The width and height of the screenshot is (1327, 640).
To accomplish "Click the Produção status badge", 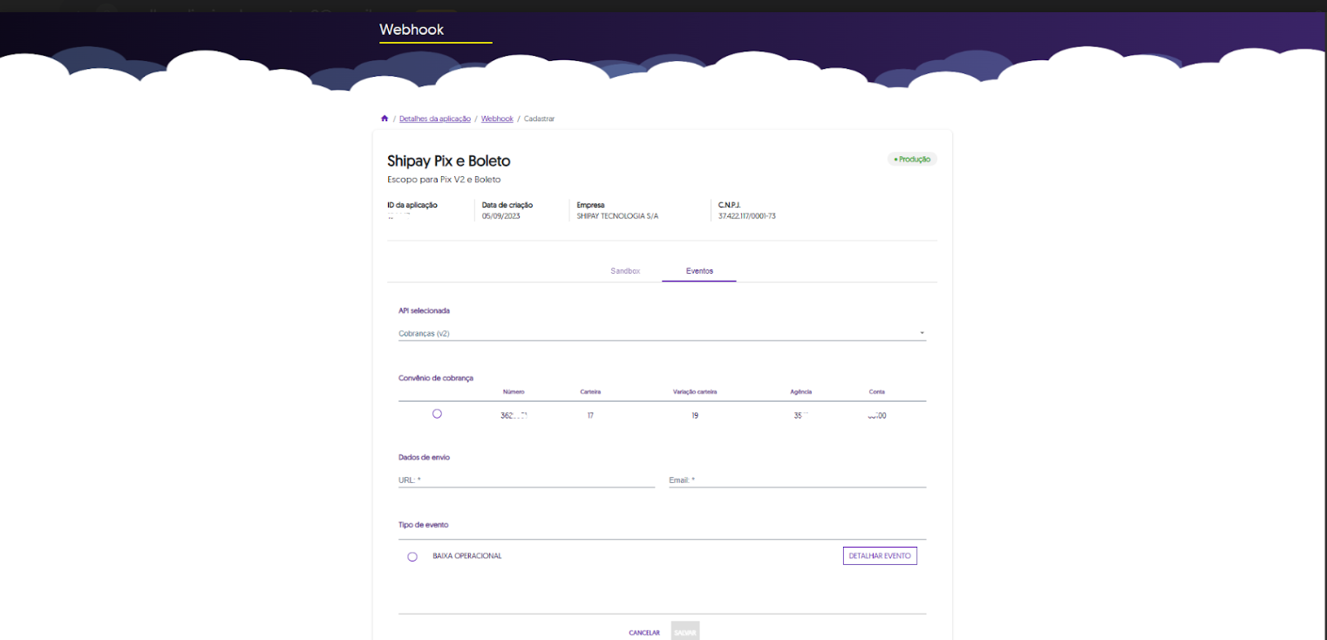I will (912, 160).
